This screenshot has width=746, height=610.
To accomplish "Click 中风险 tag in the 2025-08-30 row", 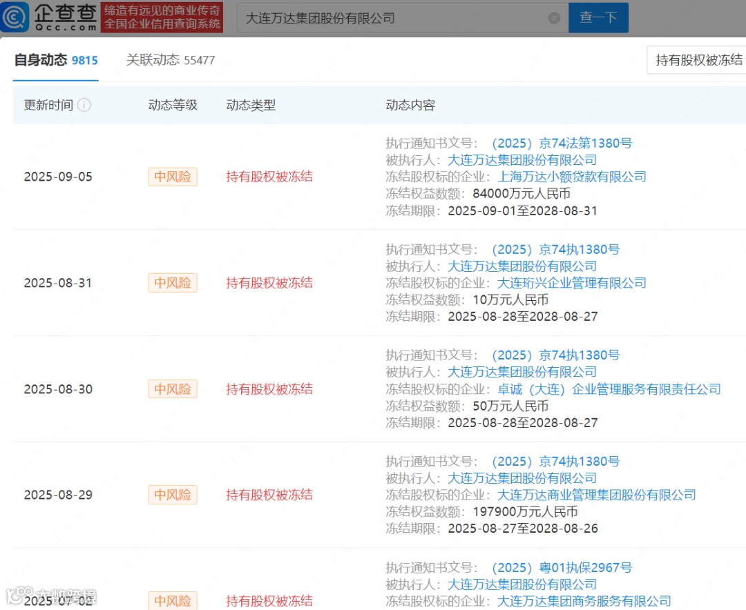I will click(173, 389).
